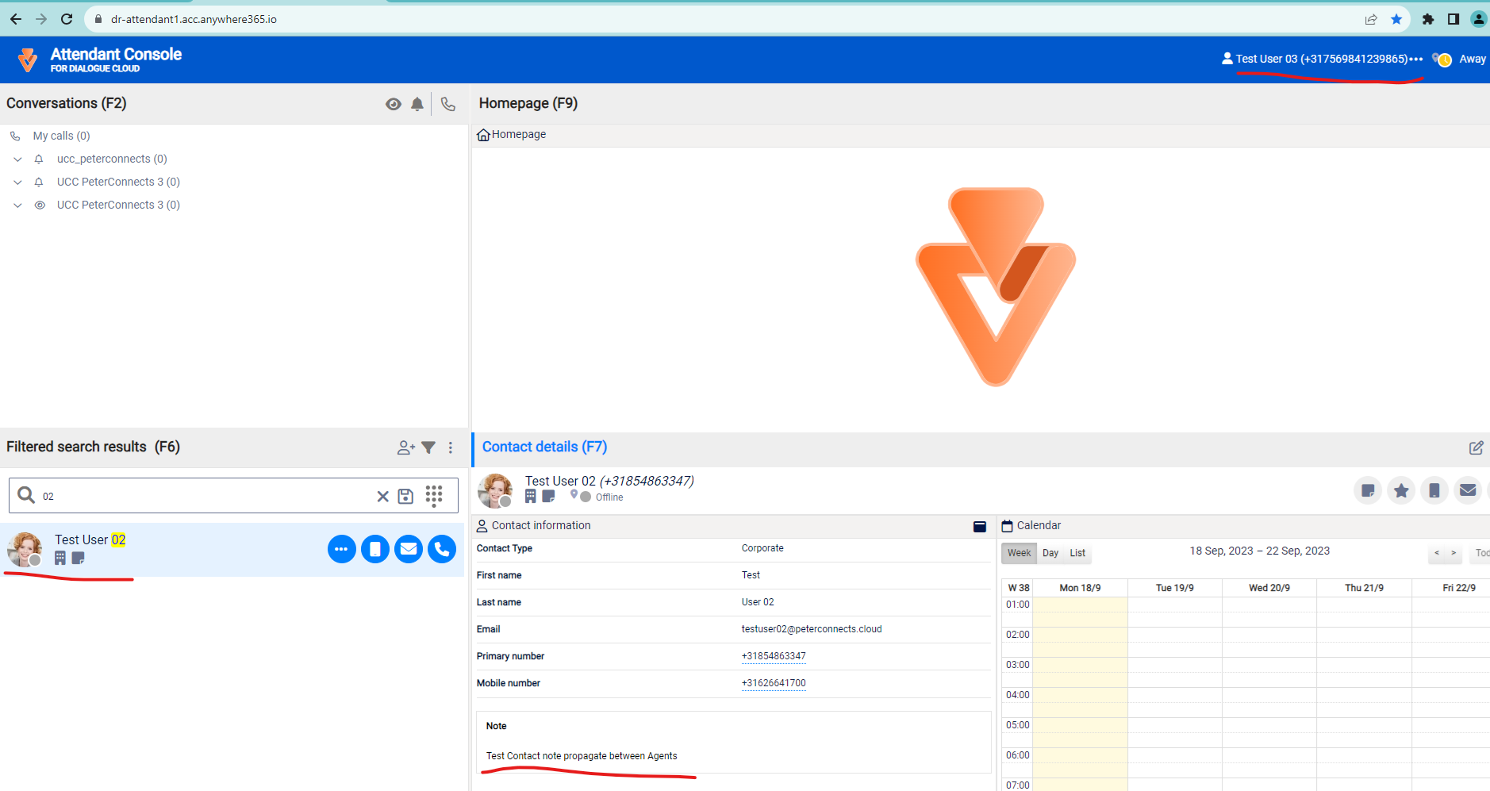
Task: Clear the search field text
Action: [382, 496]
